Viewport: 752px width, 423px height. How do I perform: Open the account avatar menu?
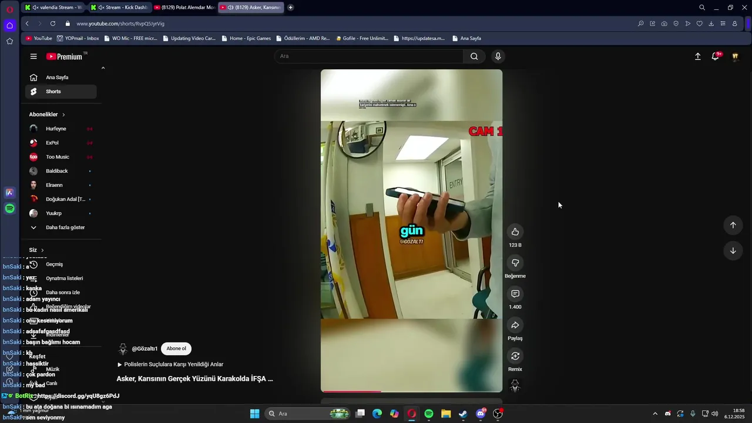coord(735,56)
